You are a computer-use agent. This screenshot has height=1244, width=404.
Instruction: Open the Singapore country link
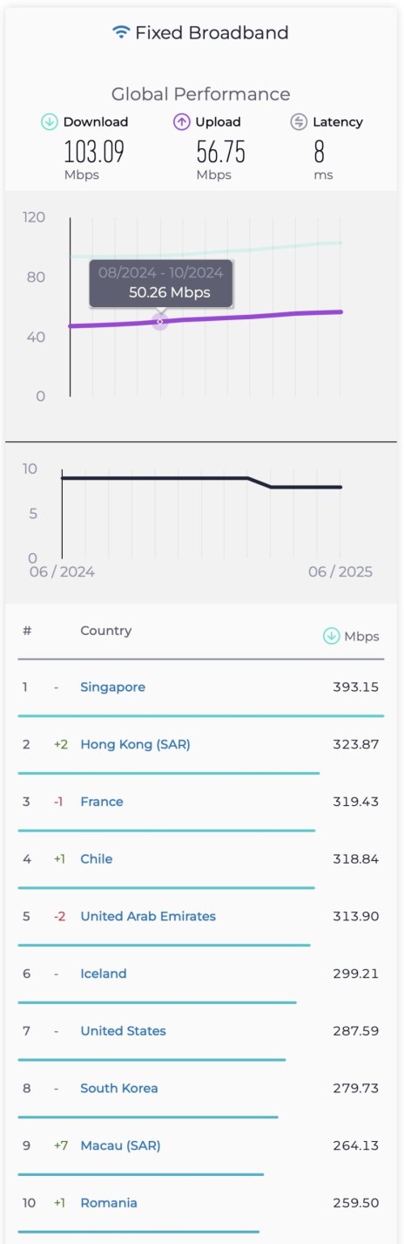click(112, 687)
